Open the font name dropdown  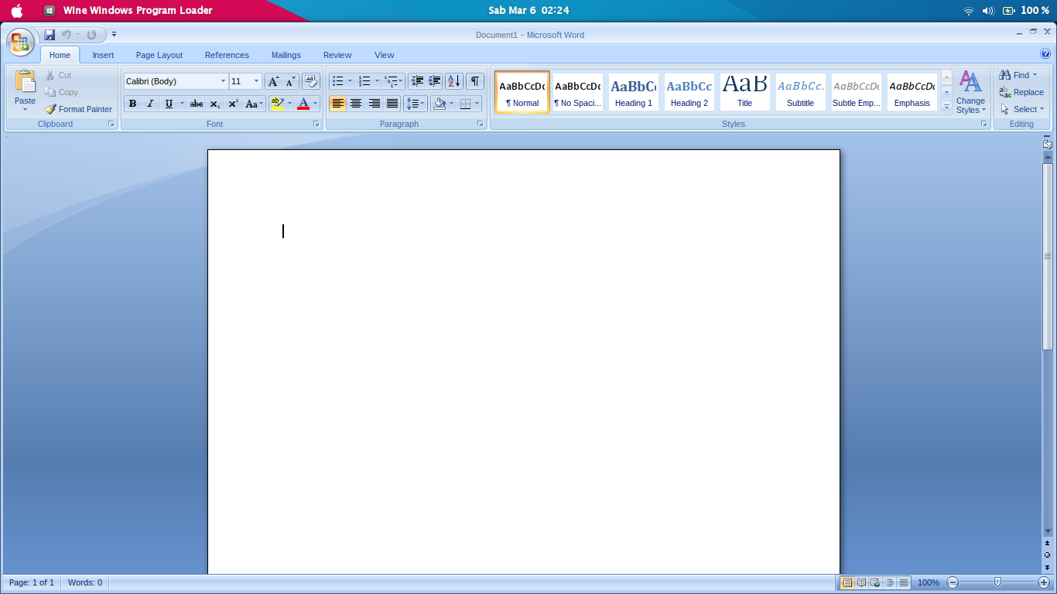tap(223, 81)
